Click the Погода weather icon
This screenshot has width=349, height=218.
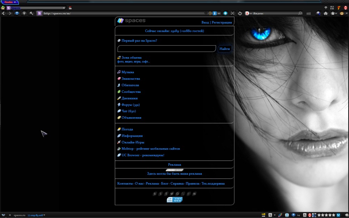(x=119, y=129)
